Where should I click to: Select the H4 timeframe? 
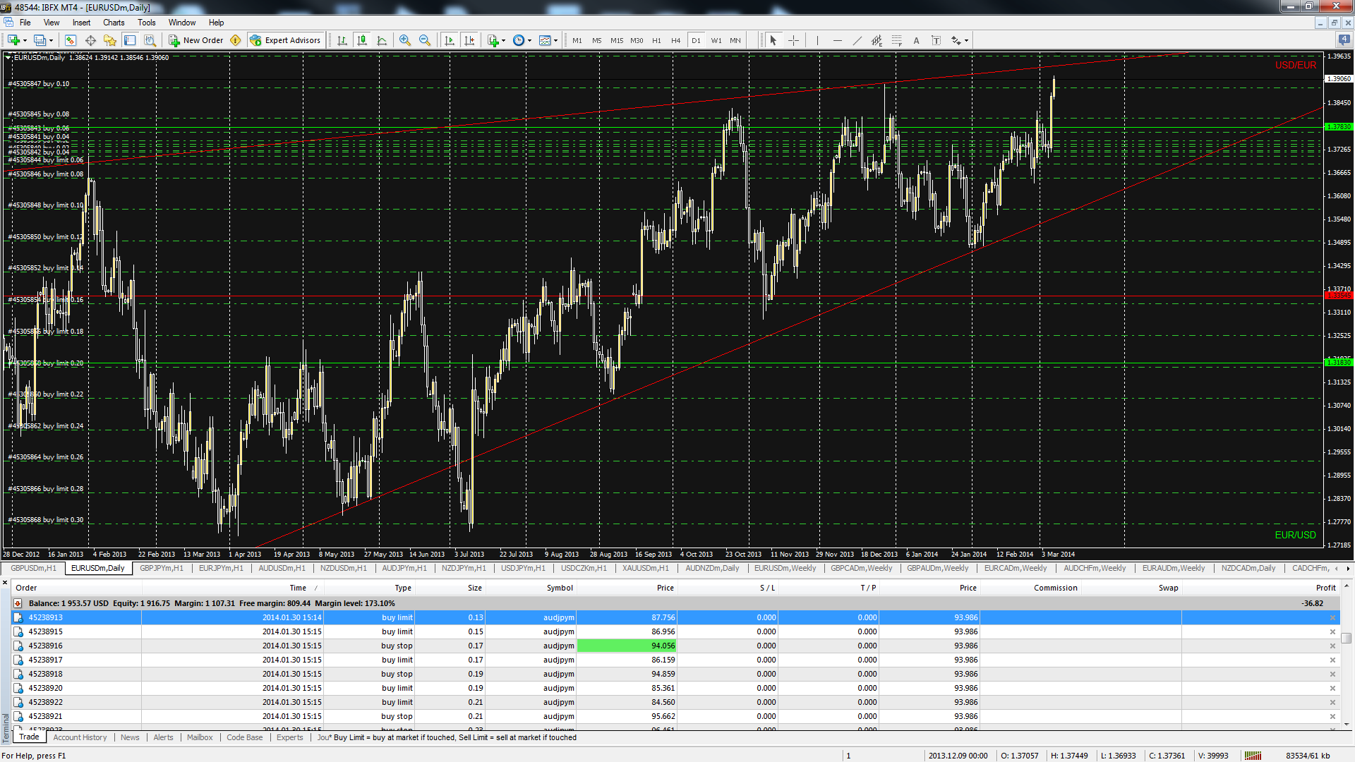[675, 40]
